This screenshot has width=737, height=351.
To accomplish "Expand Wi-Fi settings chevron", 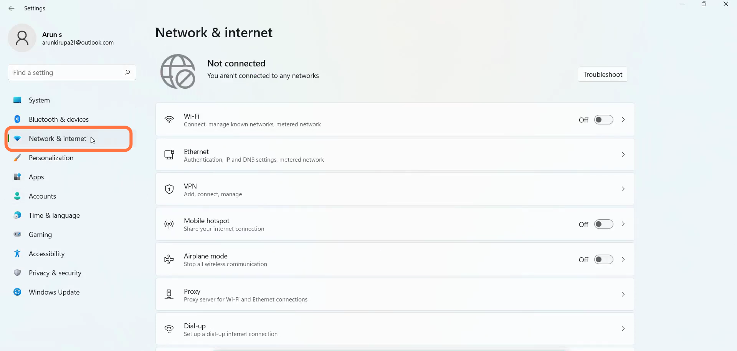I will 623,120.
